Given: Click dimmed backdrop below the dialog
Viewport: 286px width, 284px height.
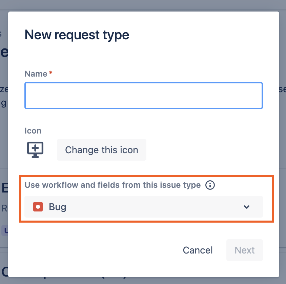Looking at the screenshot, I should 143,281.
